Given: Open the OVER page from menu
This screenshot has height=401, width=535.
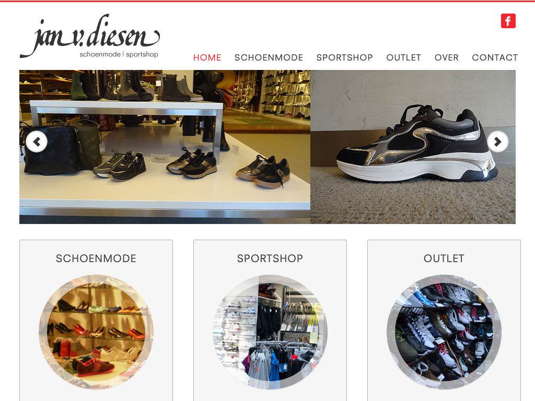Looking at the screenshot, I should point(447,57).
